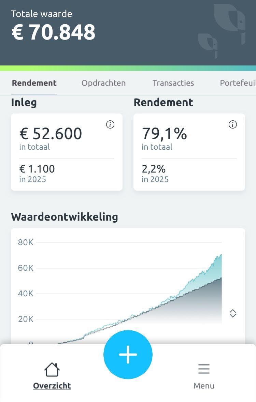Image resolution: width=256 pixels, height=402 pixels.
Task: Switch to the Opdrachten tab
Action: click(103, 83)
